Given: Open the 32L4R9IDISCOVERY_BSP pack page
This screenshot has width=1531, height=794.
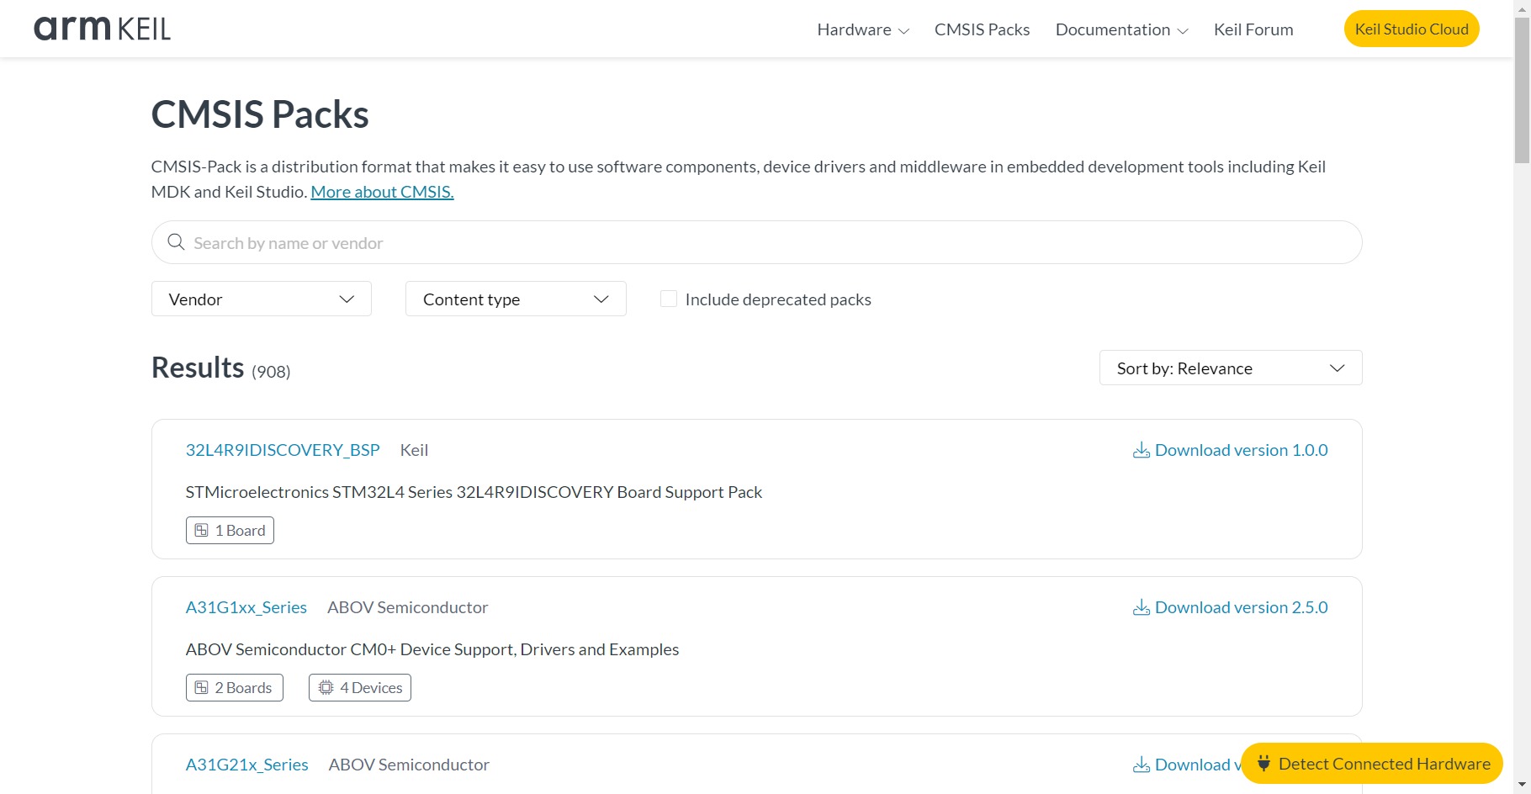Looking at the screenshot, I should click(x=283, y=450).
